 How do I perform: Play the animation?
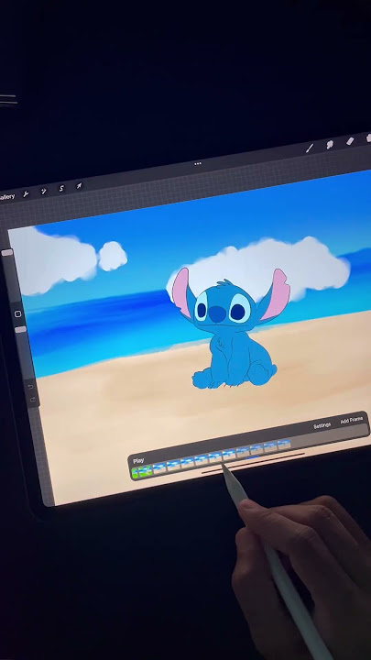[138, 461]
